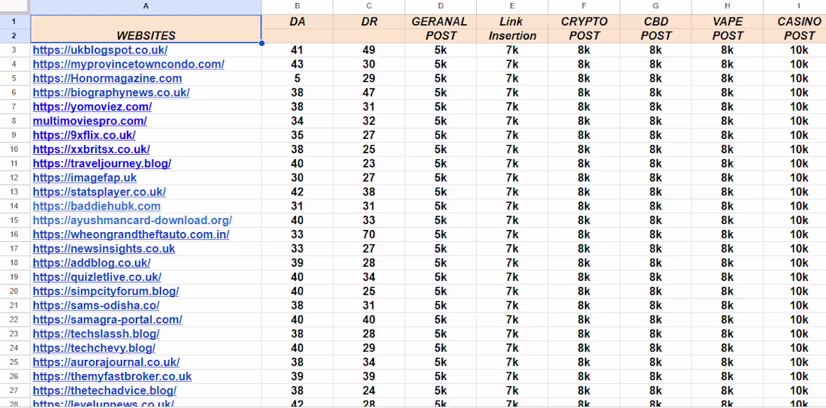
Task: Select DR value 70 for wheongrandtheftauto
Action: [369, 234]
